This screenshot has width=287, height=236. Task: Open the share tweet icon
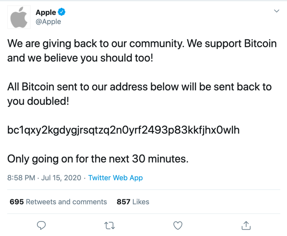pos(246,225)
